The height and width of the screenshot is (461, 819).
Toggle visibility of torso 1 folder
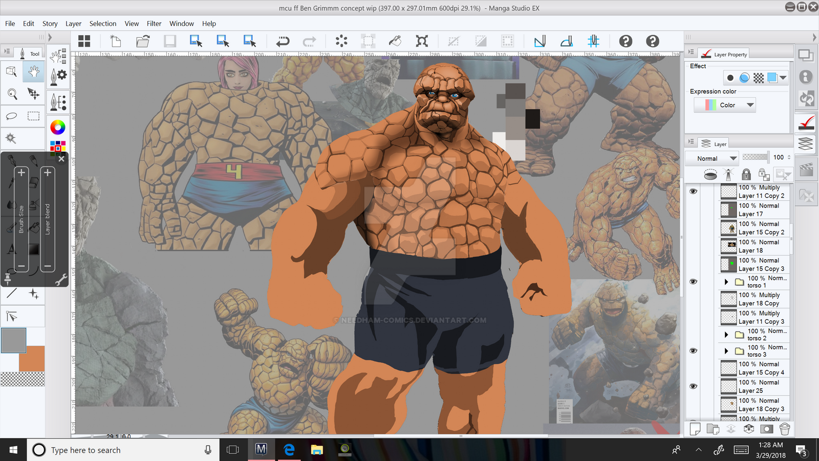tap(693, 282)
